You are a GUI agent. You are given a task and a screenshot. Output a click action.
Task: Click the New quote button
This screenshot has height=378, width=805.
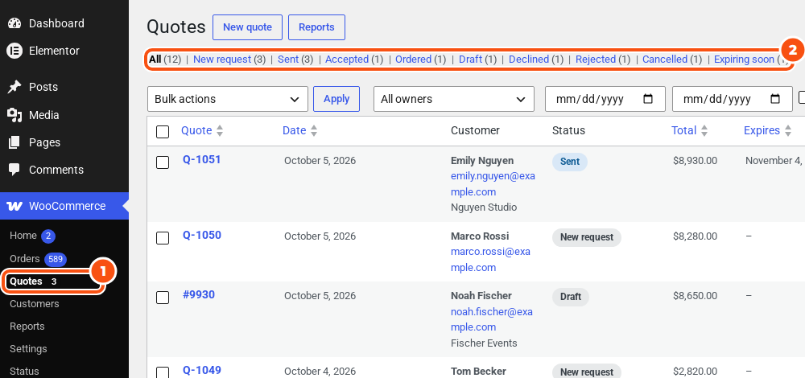(247, 27)
